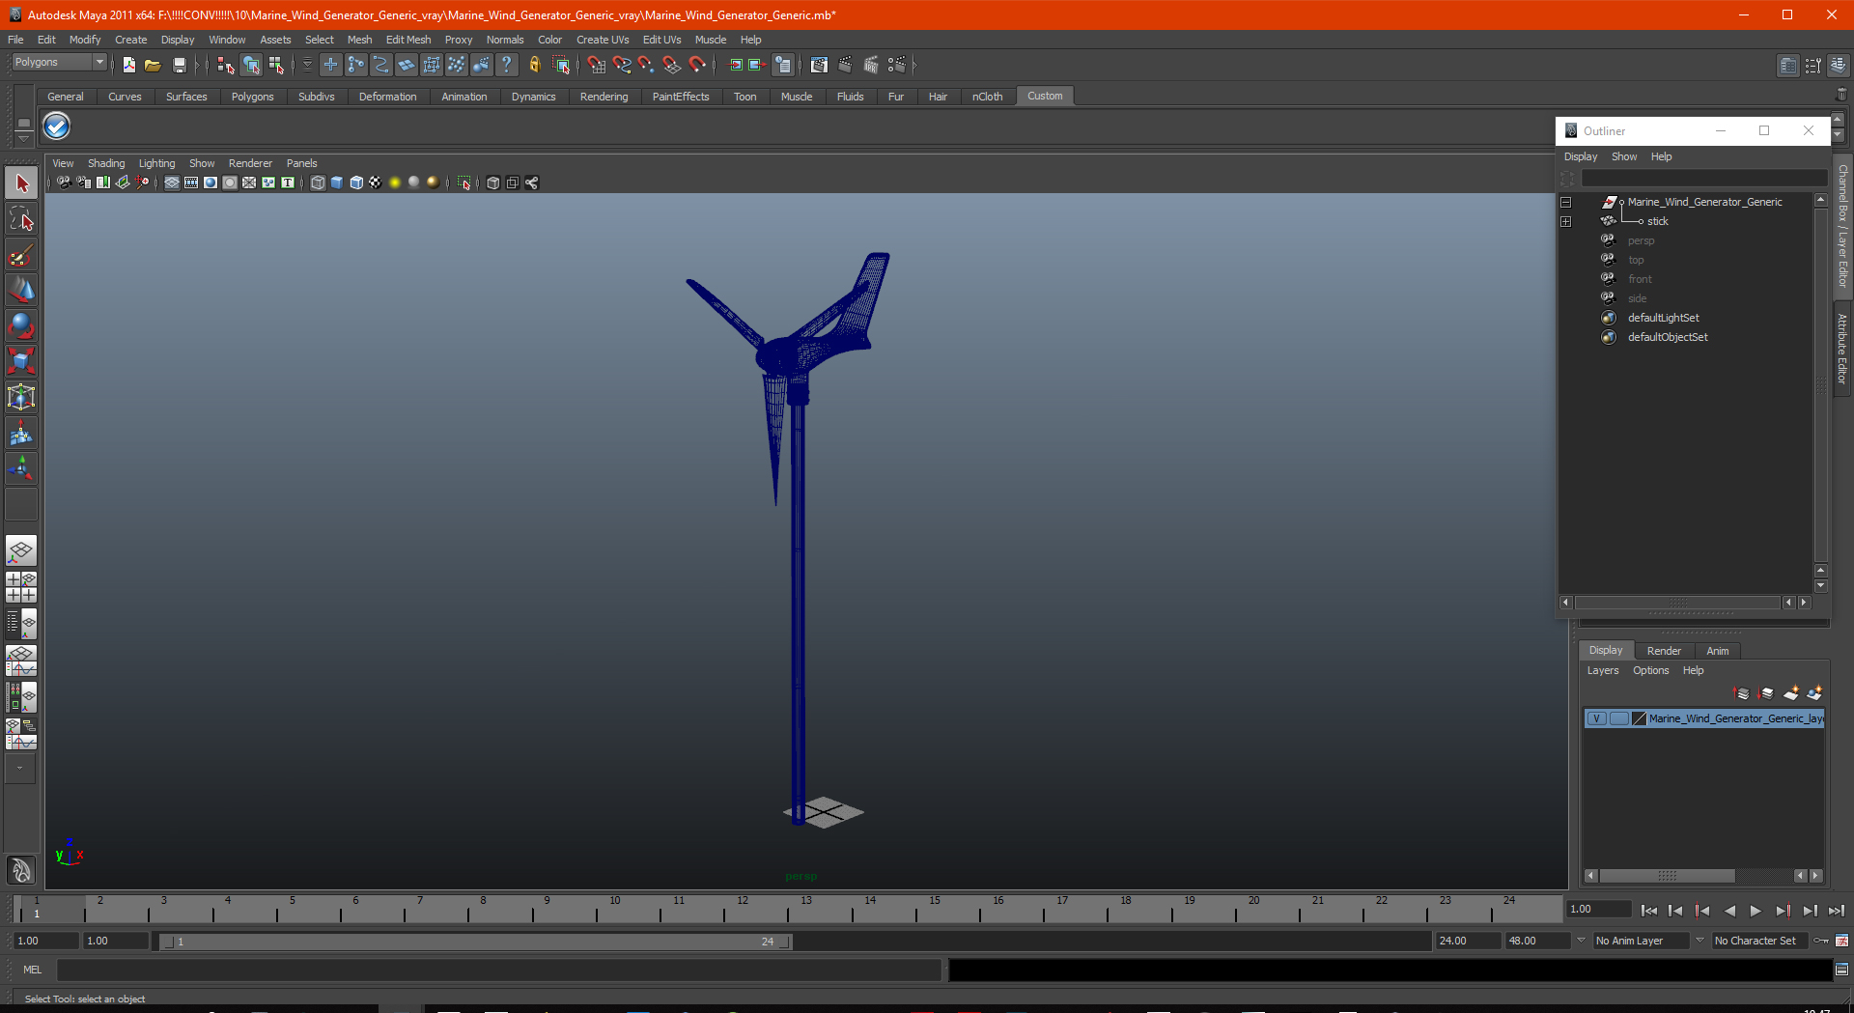The height and width of the screenshot is (1013, 1854).
Task: Toggle viewport textured display
Action: [x=376, y=183]
